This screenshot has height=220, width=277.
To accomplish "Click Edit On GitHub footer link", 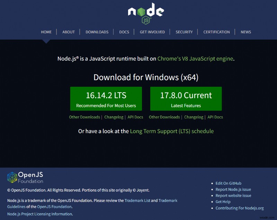I will coord(229,183).
